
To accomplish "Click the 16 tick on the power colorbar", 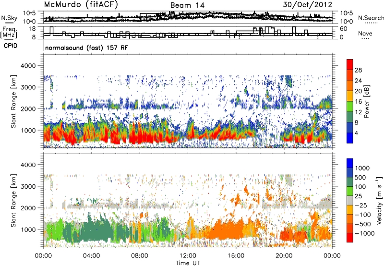I will click(x=358, y=102).
